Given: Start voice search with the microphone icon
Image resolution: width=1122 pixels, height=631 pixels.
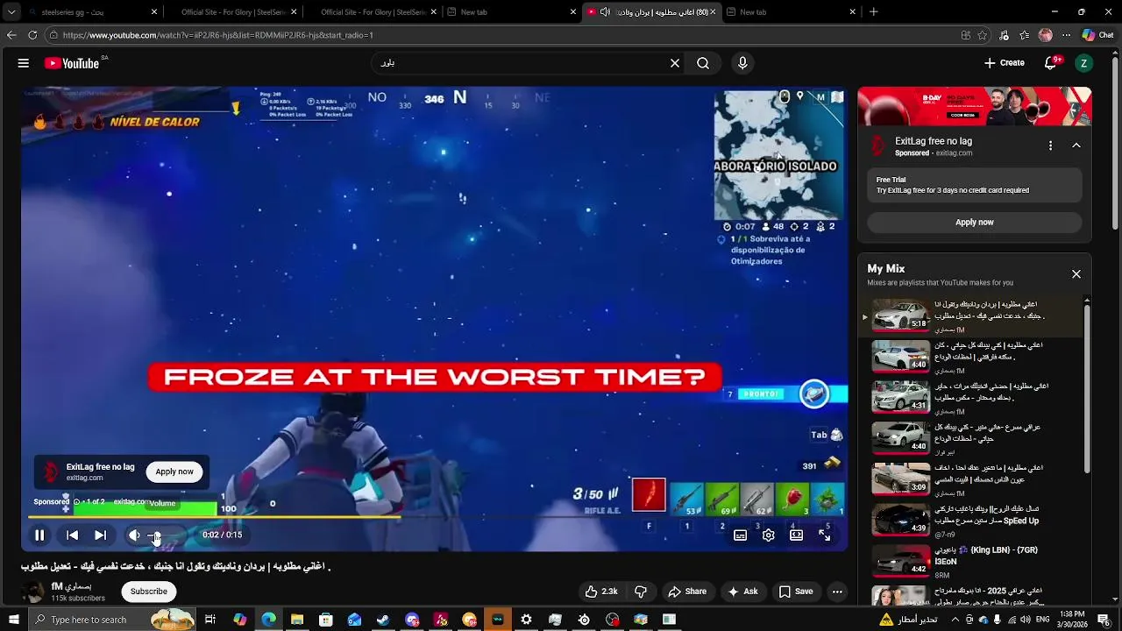Looking at the screenshot, I should pyautogui.click(x=742, y=63).
